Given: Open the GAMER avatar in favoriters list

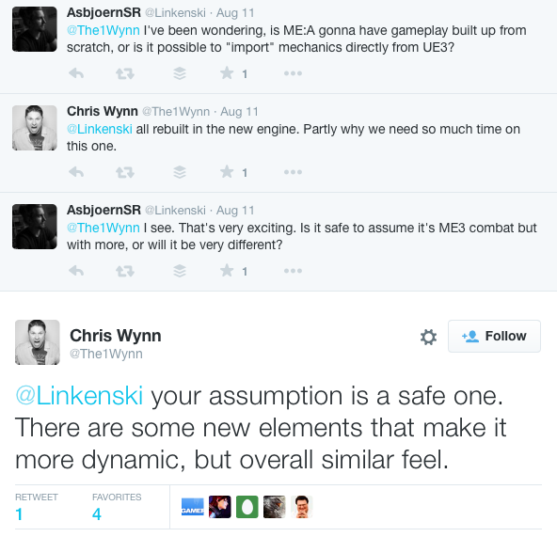Looking at the screenshot, I should (193, 507).
